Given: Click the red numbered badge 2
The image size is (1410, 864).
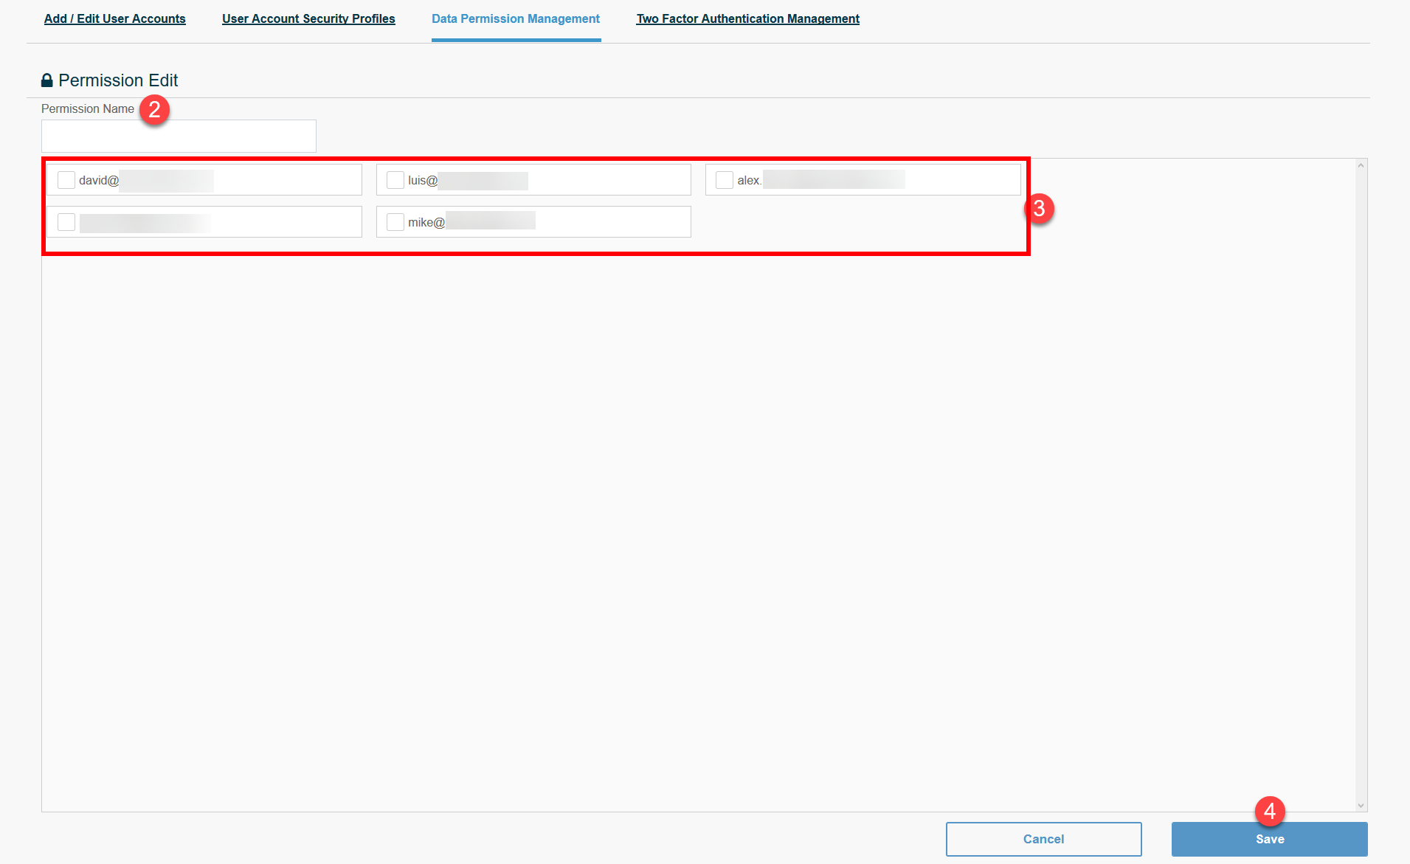Looking at the screenshot, I should pos(155,110).
